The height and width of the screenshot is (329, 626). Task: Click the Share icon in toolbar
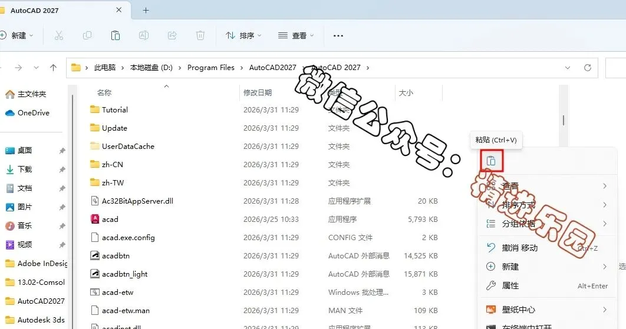pos(172,35)
